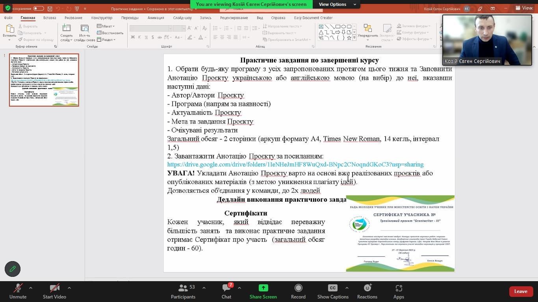Click the green annotation pencil button
The width and height of the screenshot is (538, 302).
click(13, 269)
